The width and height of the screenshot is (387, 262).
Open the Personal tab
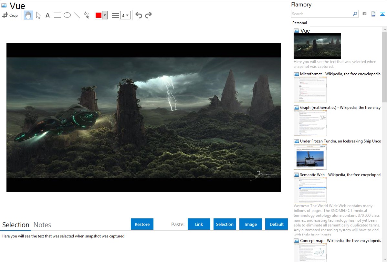tap(300, 23)
